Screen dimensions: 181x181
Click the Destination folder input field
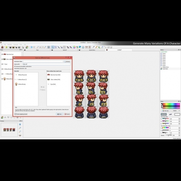pyautogui.click(x=43, y=62)
